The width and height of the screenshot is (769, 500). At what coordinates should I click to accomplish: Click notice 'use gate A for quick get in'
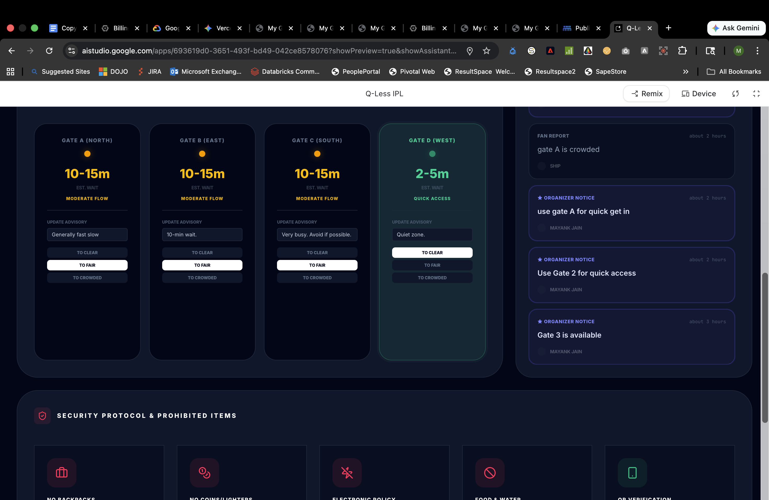(583, 212)
